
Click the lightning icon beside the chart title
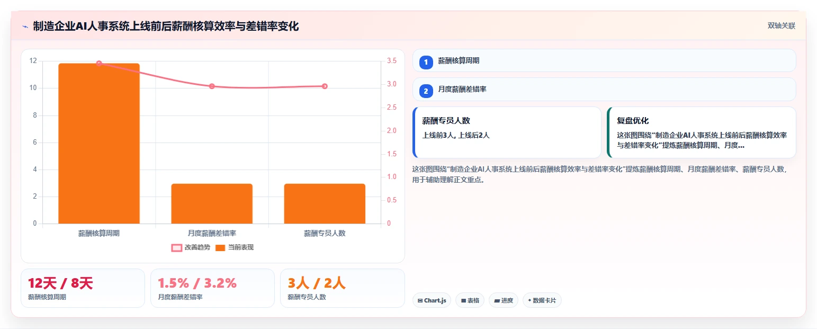(25, 26)
